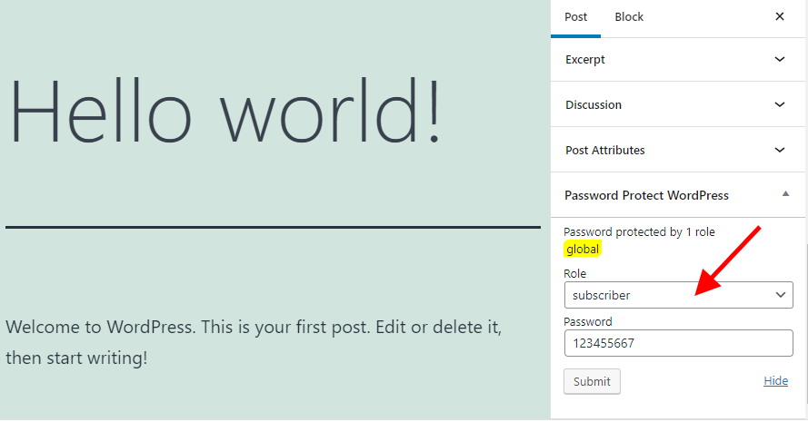Switch to the Post tab
This screenshot has width=808, height=422.
click(575, 17)
